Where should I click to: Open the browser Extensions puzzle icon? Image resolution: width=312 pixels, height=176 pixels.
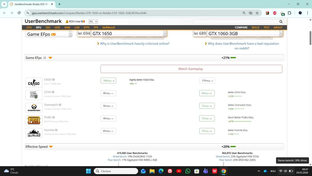click(x=289, y=13)
